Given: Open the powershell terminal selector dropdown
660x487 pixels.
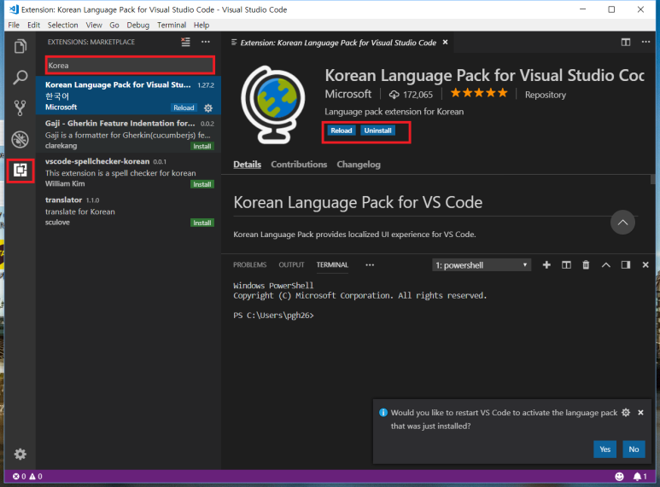Looking at the screenshot, I should 482,265.
